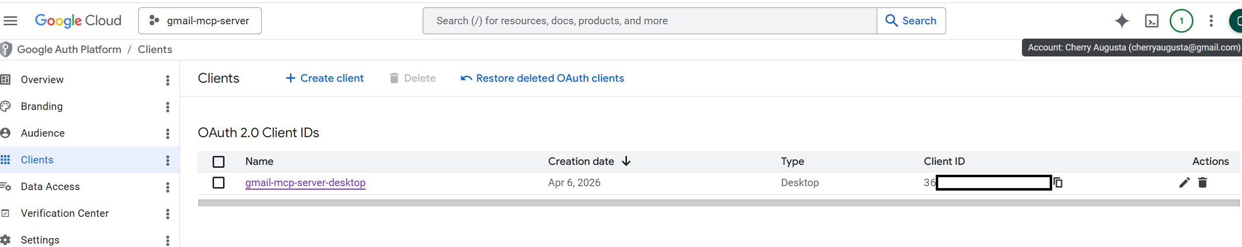Screen dimensions: 1242x247
Task: Click the Type column header
Action: point(792,161)
